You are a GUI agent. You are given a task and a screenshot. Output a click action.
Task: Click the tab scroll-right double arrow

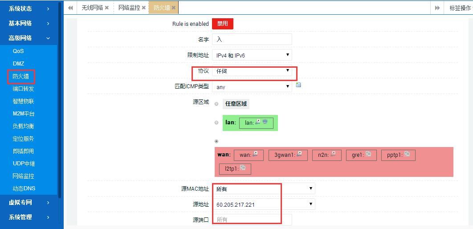coord(437,8)
